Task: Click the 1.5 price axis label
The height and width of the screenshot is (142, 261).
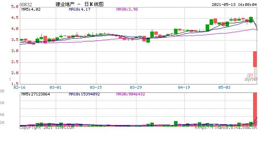Action: tap(15, 84)
